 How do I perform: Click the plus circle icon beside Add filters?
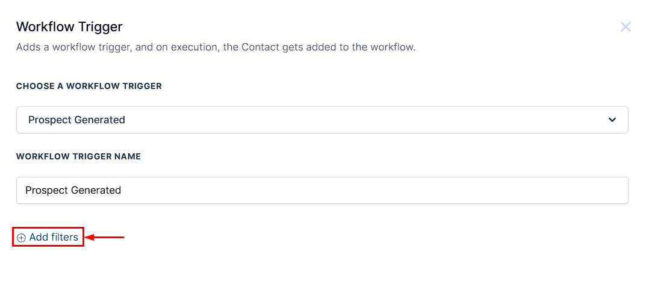point(21,238)
